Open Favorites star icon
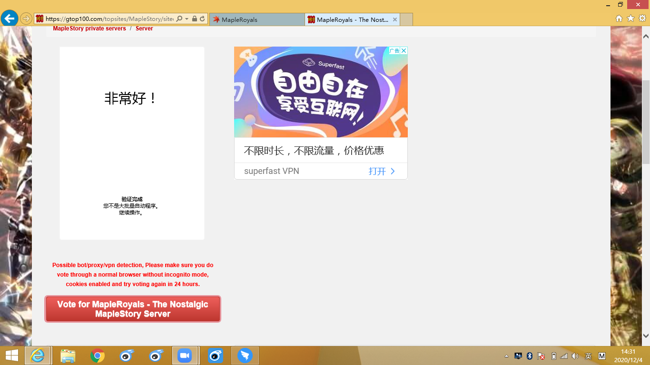Image resolution: width=650 pixels, height=365 pixels. [630, 19]
